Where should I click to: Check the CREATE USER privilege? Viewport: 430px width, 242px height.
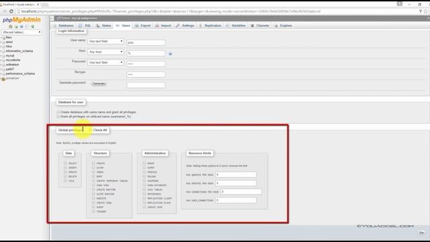coord(144,207)
